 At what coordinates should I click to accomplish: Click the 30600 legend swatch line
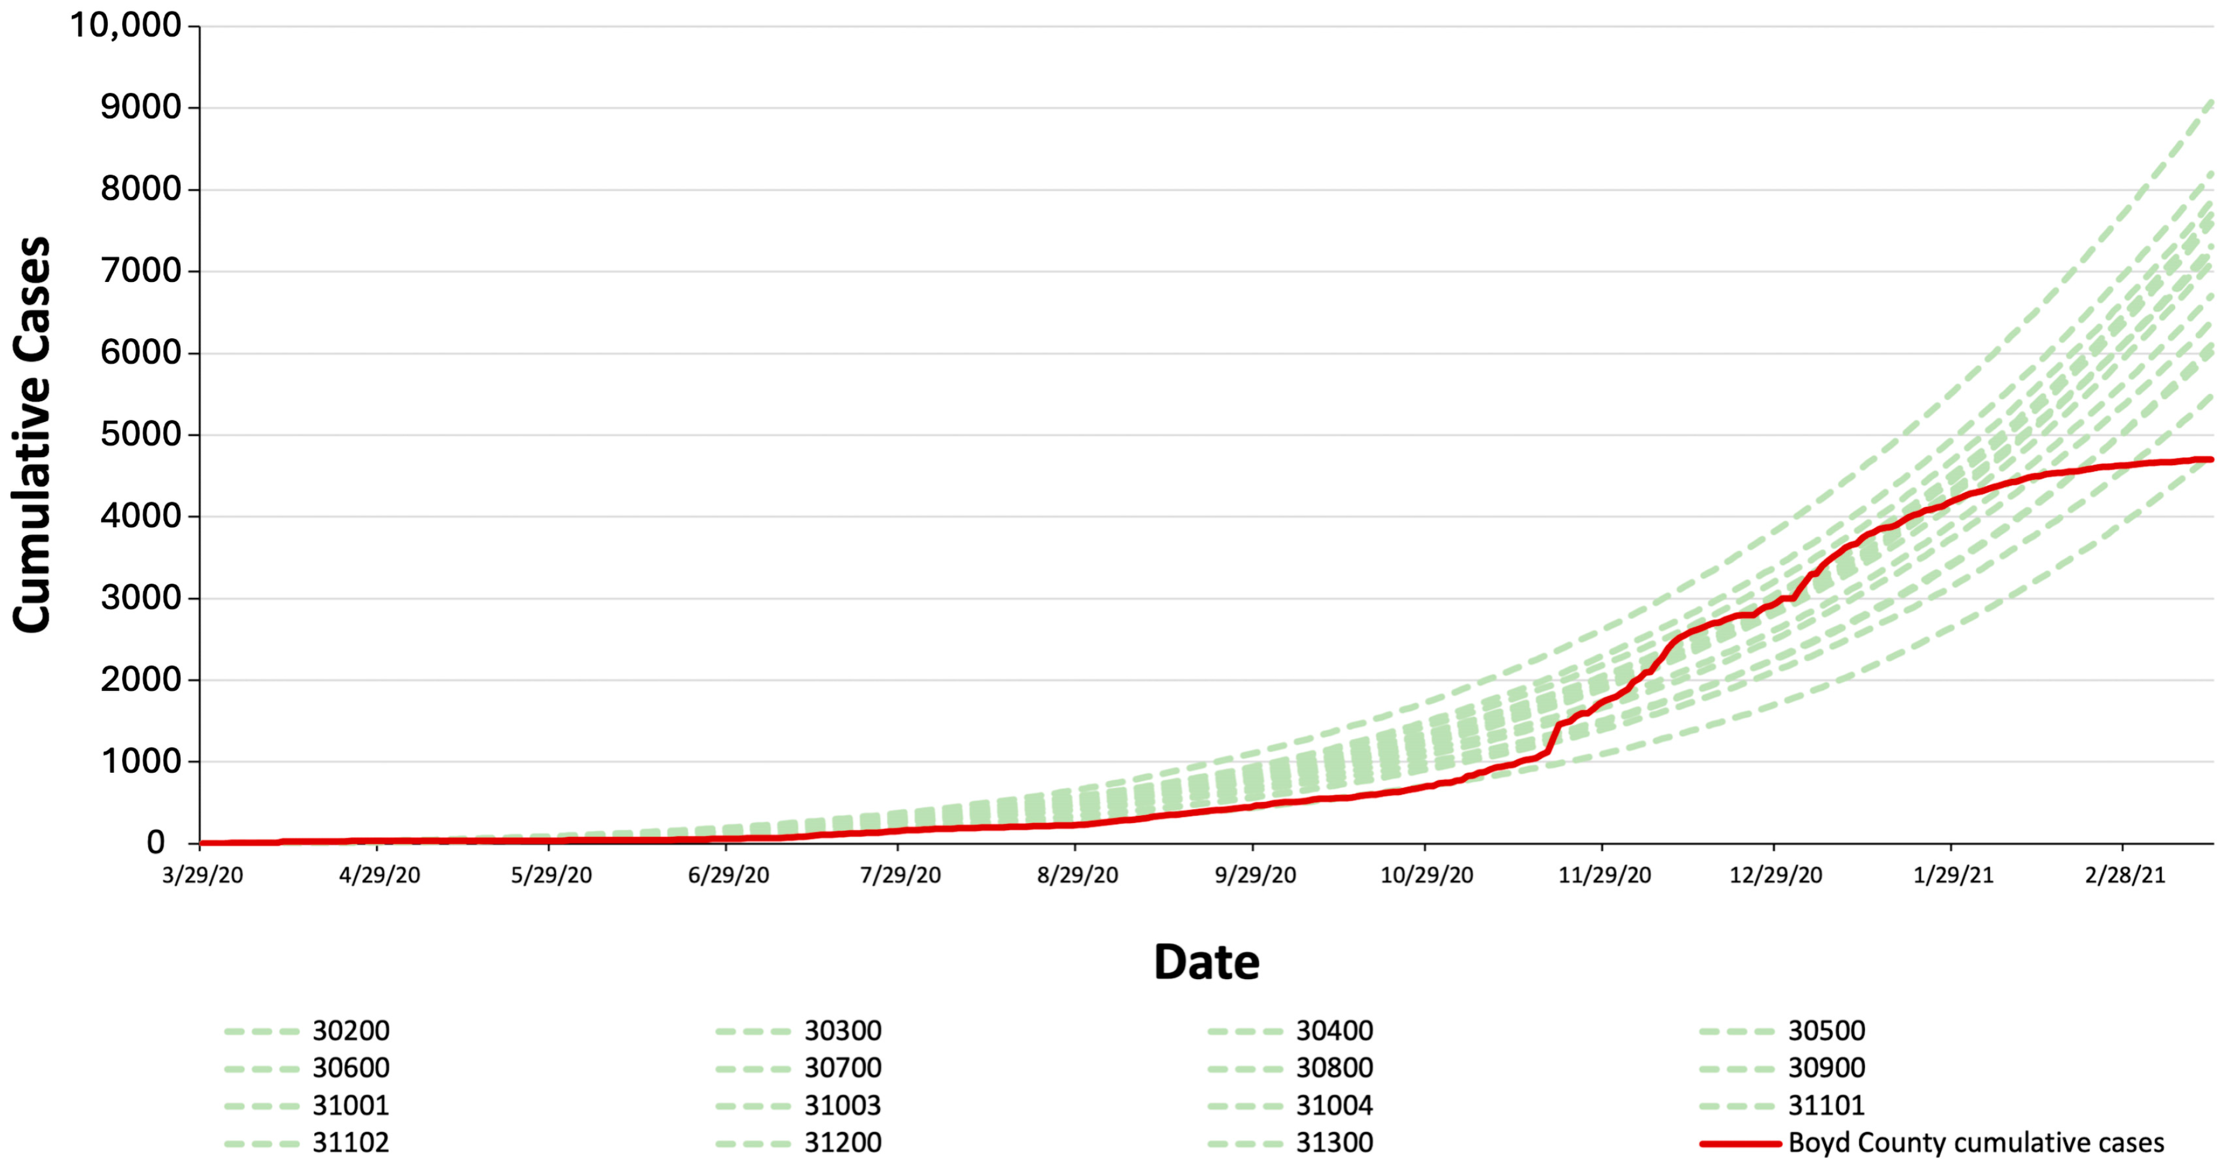(262, 1070)
